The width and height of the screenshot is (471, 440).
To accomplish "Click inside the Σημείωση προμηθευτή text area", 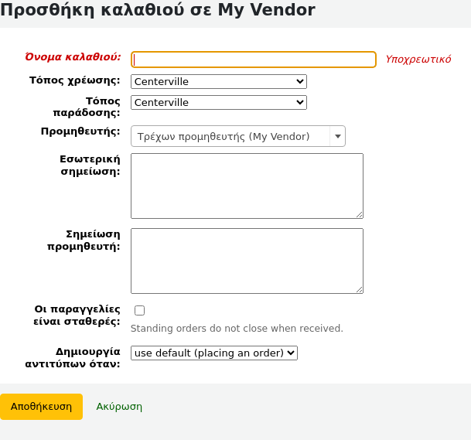I will coord(247,261).
